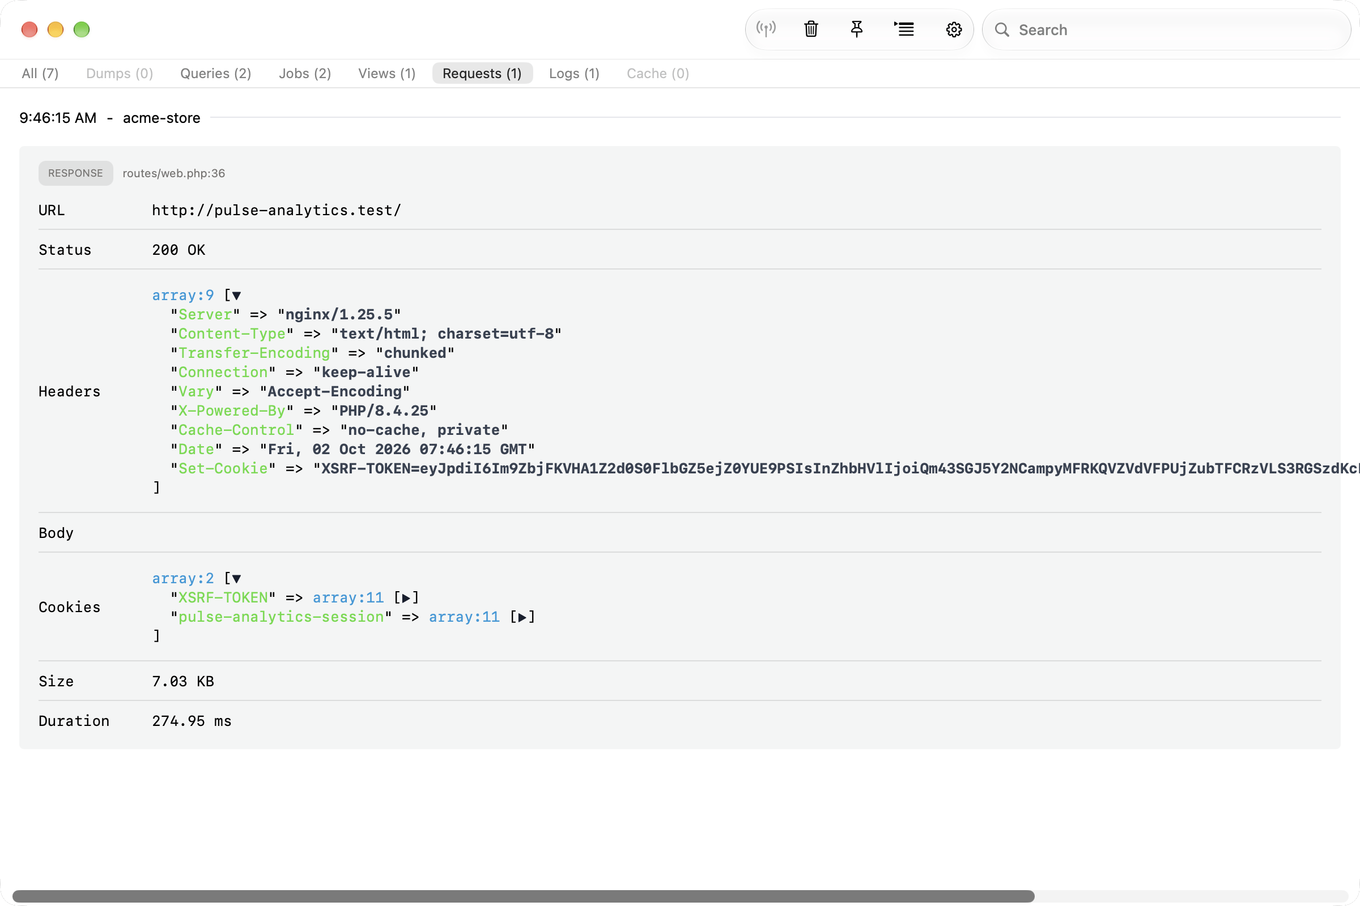Image resolution: width=1360 pixels, height=906 pixels.
Task: Open settings gear icon
Action: [x=954, y=29]
